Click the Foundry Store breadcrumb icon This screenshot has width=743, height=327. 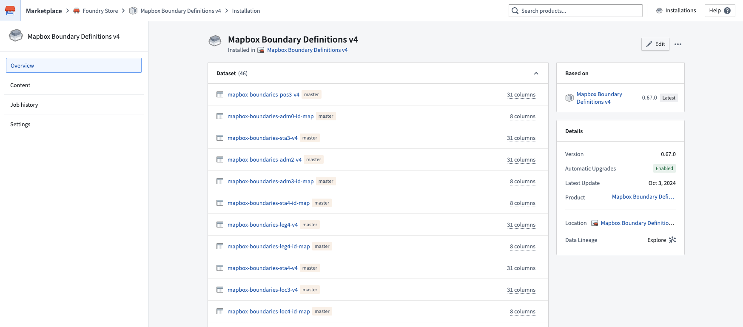[x=77, y=11]
